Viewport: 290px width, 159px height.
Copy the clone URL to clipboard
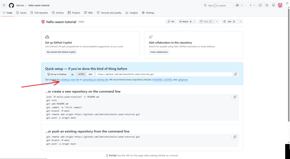pos(235,74)
